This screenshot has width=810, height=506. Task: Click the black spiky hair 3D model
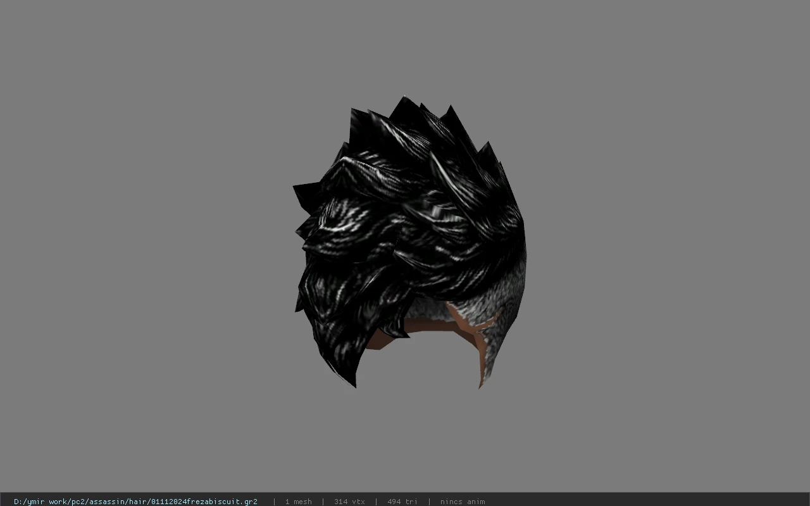tap(409, 242)
